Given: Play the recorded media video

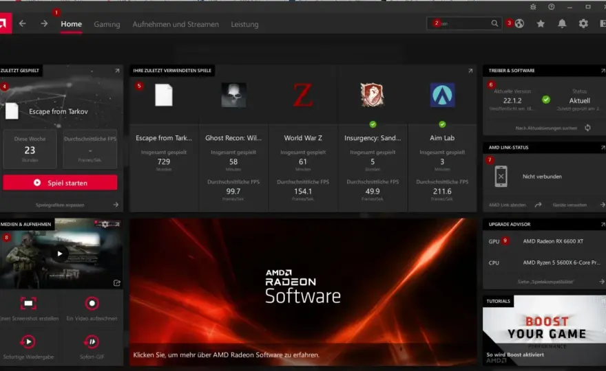Looking at the screenshot, I should pyautogui.click(x=59, y=254).
